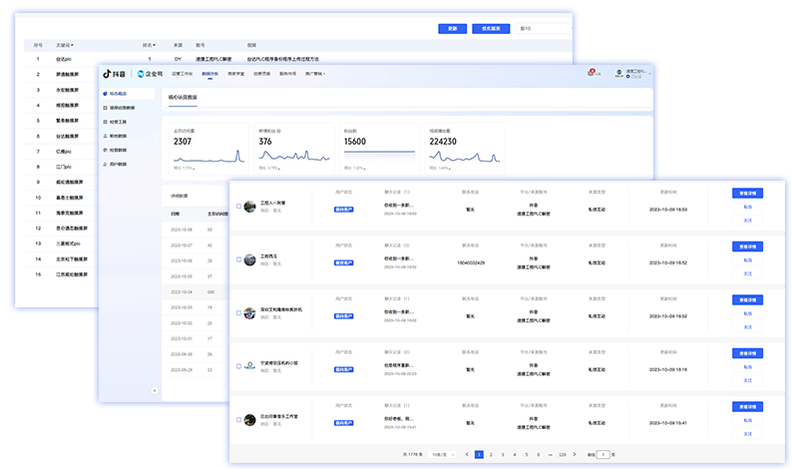Select checkbox for 深圳艾利隆高标展护机 row
The image size is (793, 469).
tap(238, 313)
